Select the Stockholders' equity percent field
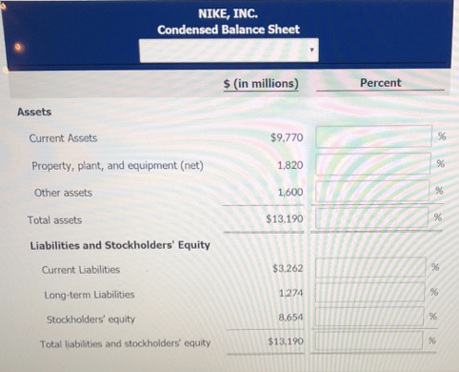This screenshot has width=459, height=372. click(369, 317)
